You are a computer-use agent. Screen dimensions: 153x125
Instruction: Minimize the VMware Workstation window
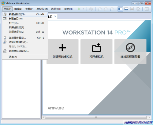[x=135, y=3]
